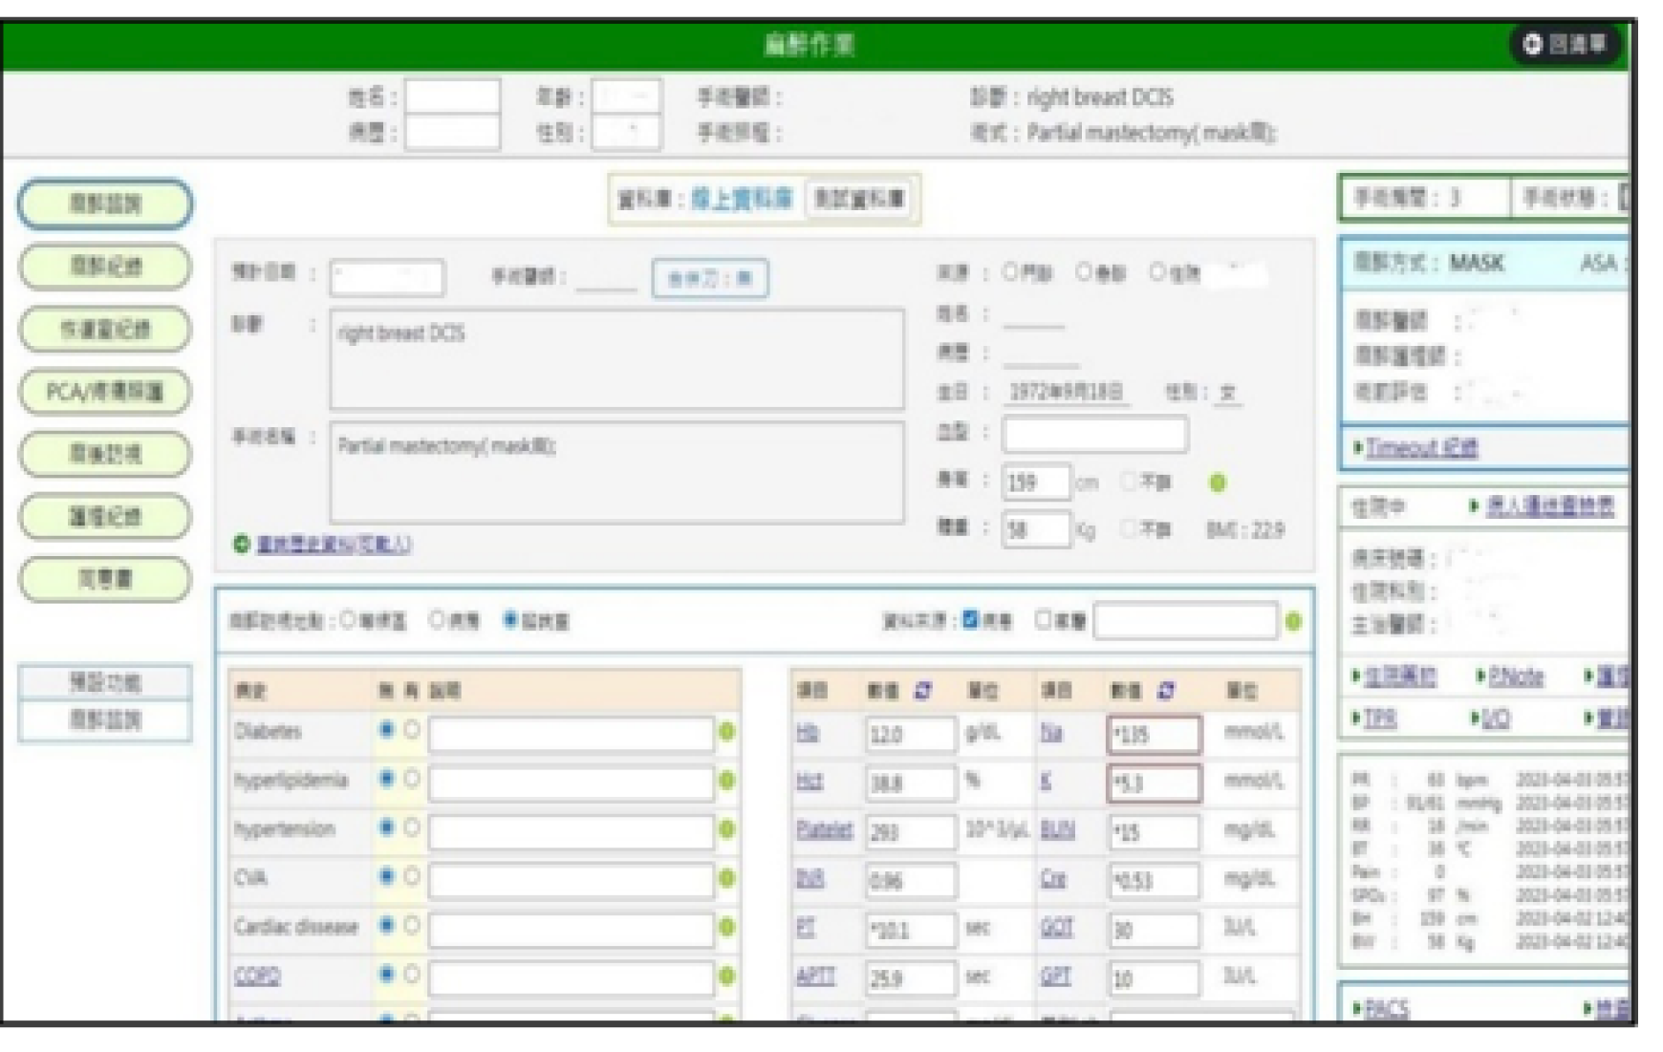
Task: Open the APTT lab item link
Action: (815, 977)
